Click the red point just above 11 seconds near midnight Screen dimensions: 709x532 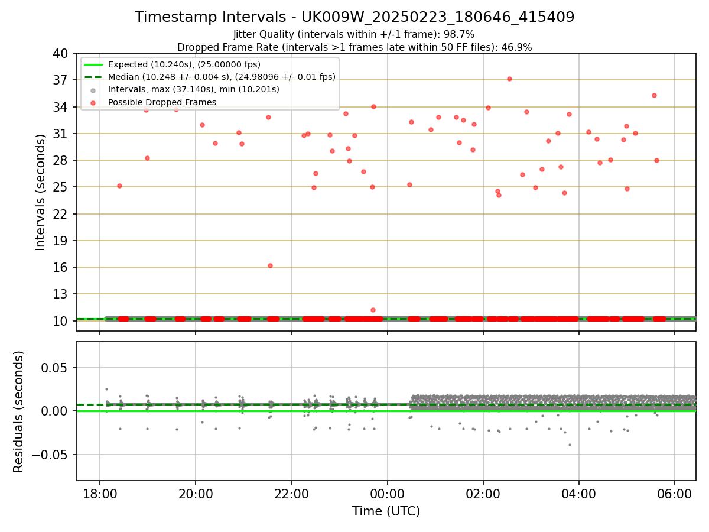(x=373, y=310)
